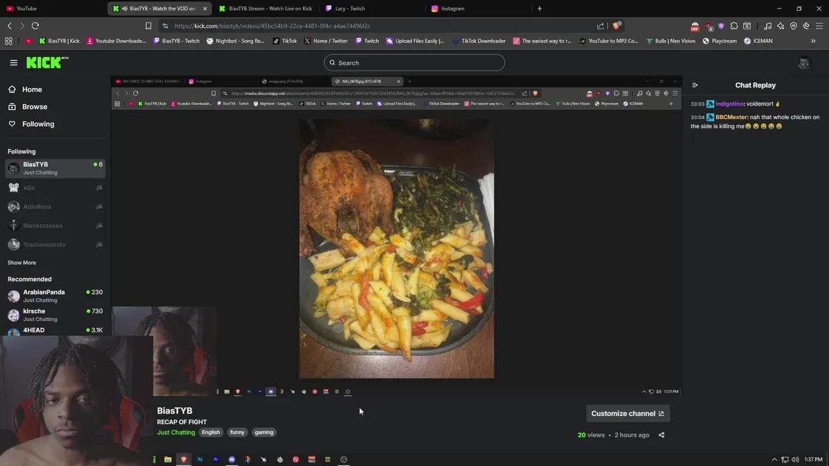
Task: Click the KICK logo
Action: [x=47, y=62]
